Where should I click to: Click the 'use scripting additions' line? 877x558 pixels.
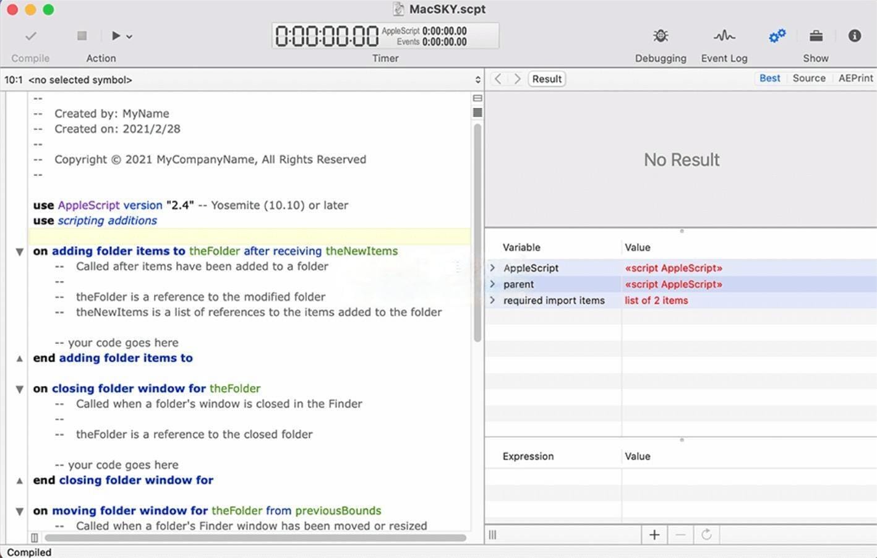point(95,221)
